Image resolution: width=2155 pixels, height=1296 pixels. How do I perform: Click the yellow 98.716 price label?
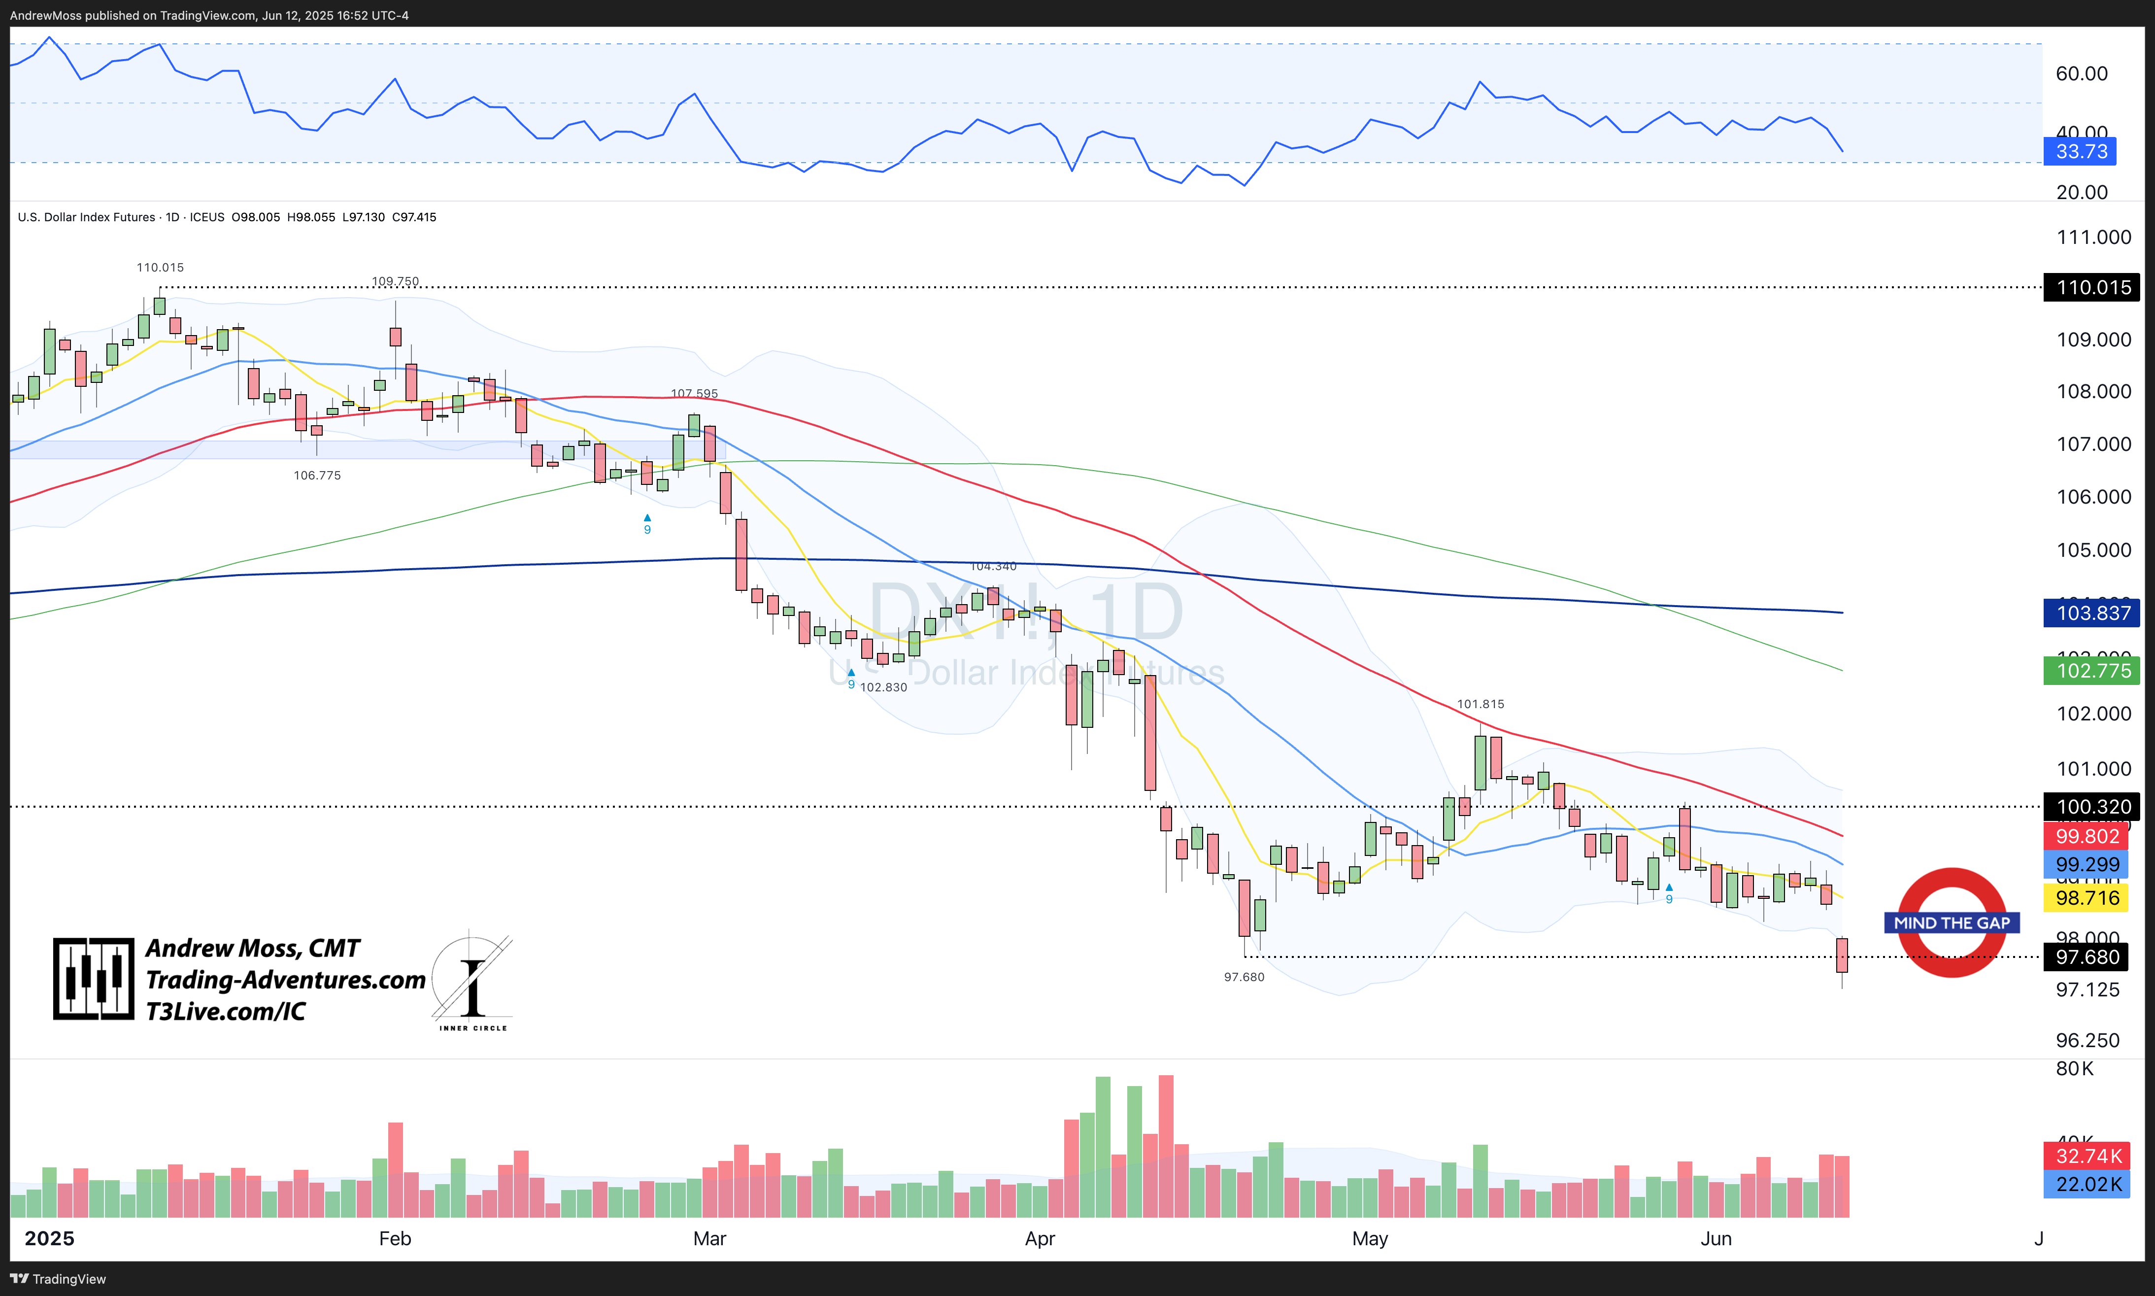(x=2086, y=898)
